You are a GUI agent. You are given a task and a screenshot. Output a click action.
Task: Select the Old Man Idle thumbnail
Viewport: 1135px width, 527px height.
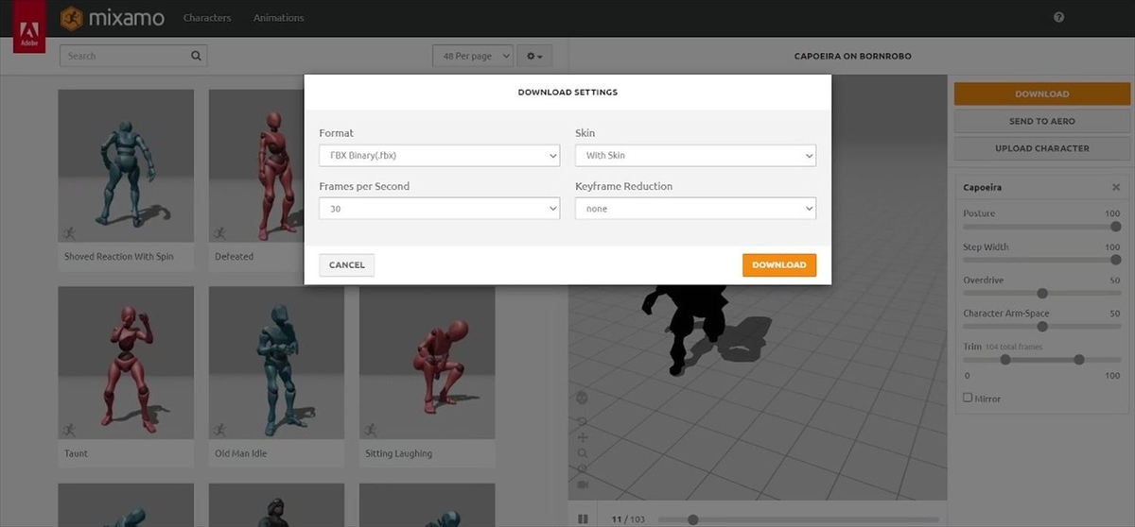(x=276, y=364)
